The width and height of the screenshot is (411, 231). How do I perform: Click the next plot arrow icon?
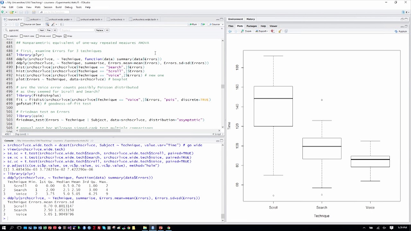235,31
